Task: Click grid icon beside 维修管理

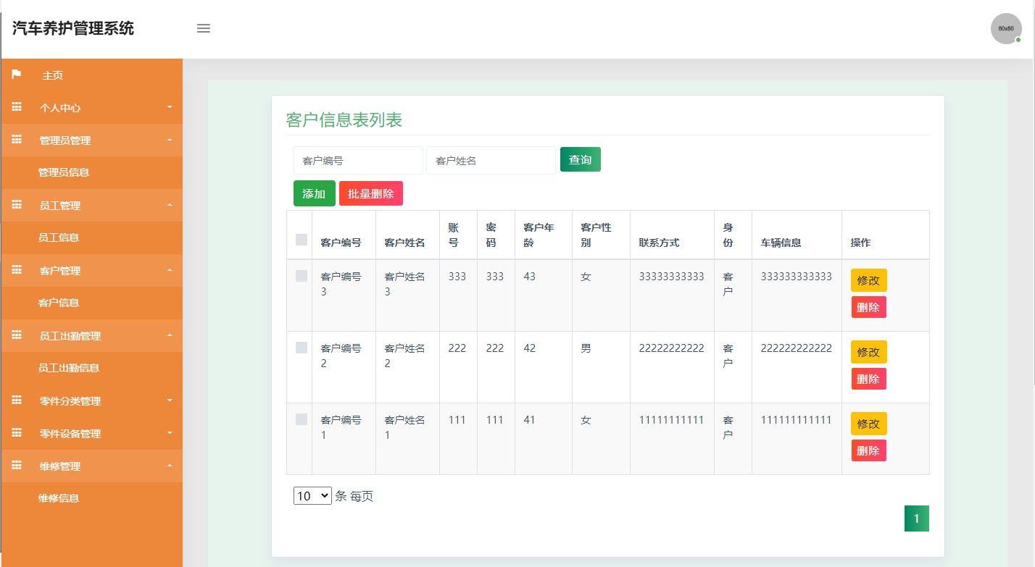Action: tap(17, 466)
